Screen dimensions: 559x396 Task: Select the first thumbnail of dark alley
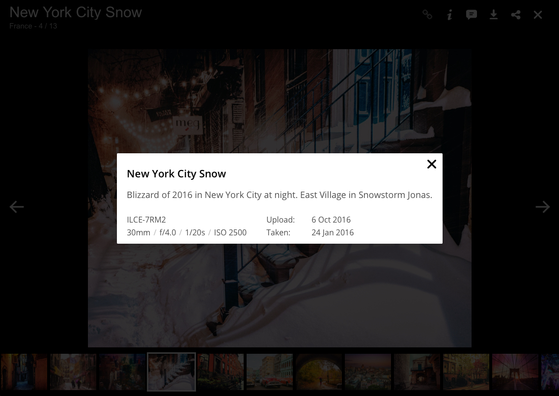(24, 372)
